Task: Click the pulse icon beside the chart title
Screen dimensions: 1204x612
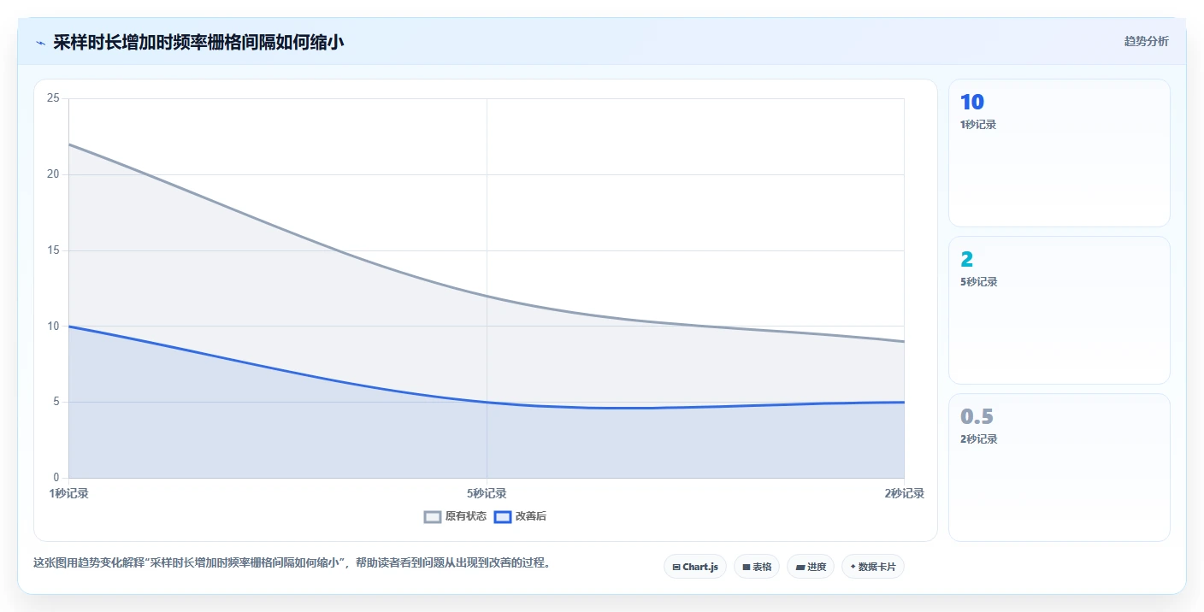Action: click(40, 42)
